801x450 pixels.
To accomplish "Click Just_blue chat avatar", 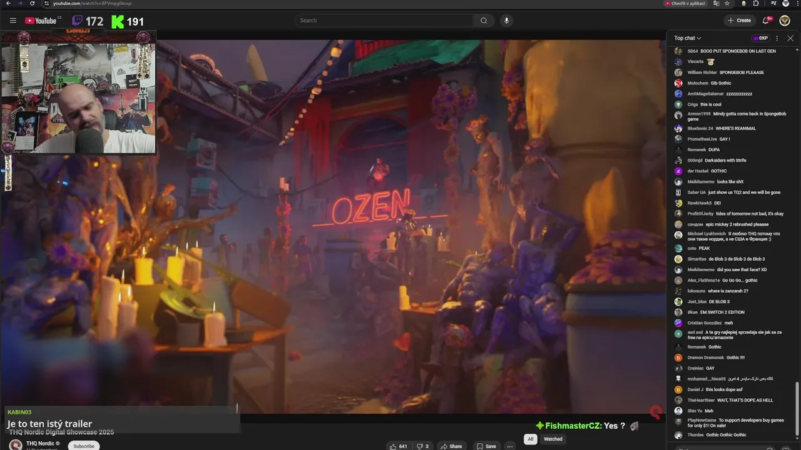I will pyautogui.click(x=678, y=302).
